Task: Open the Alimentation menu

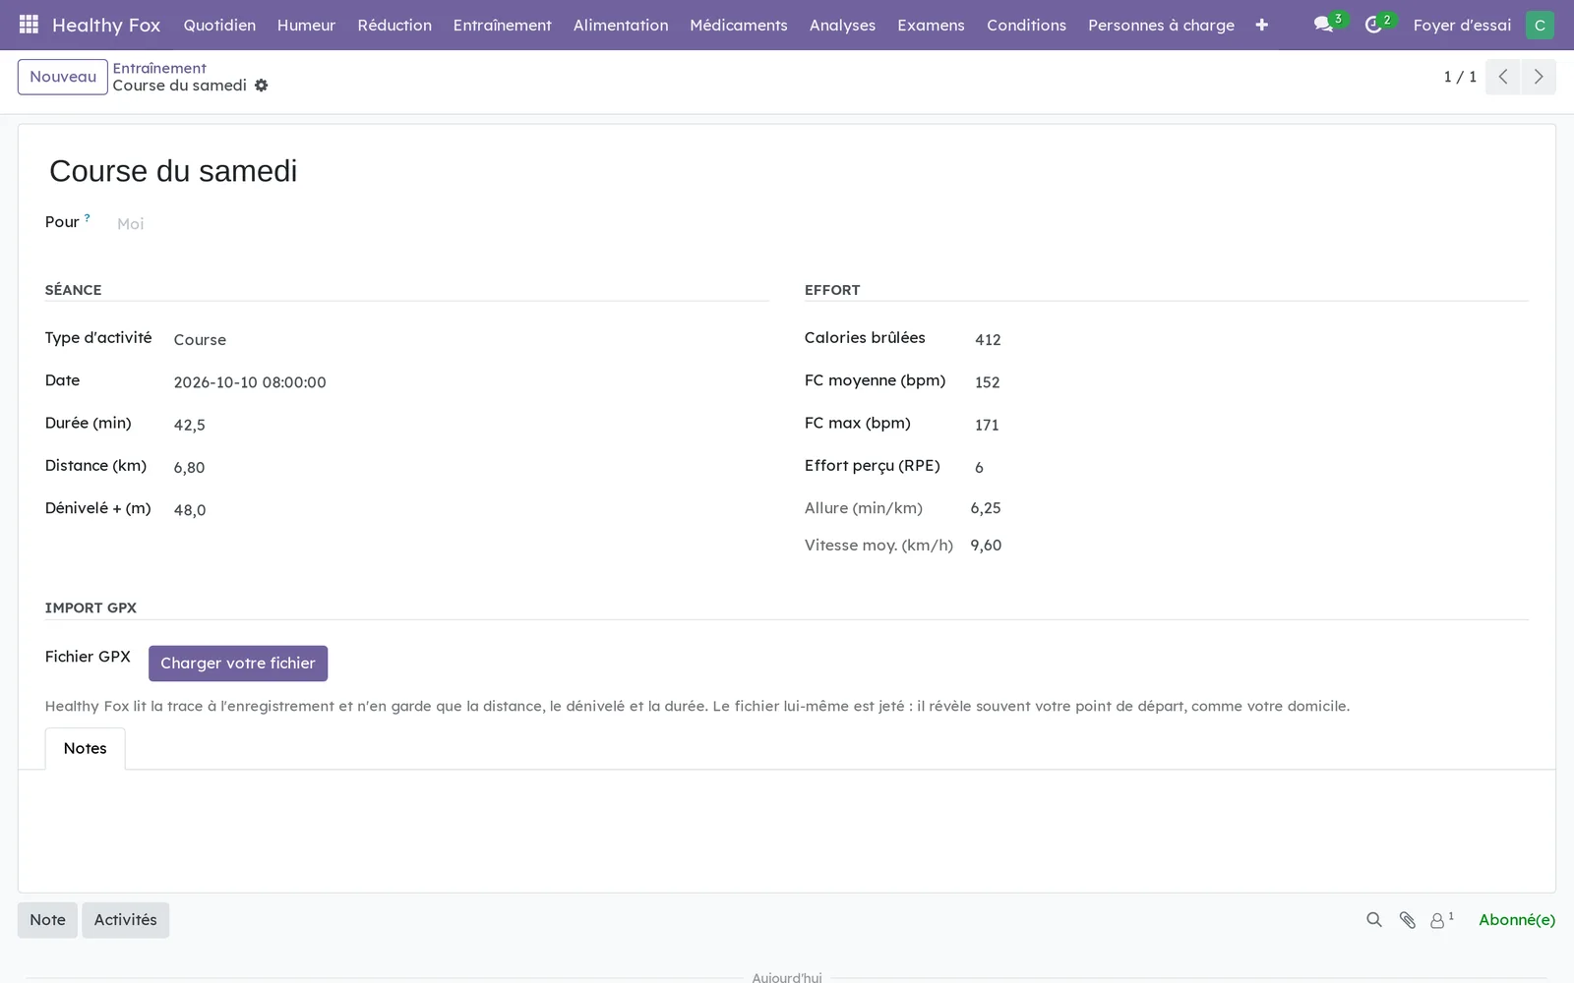Action: (x=621, y=25)
